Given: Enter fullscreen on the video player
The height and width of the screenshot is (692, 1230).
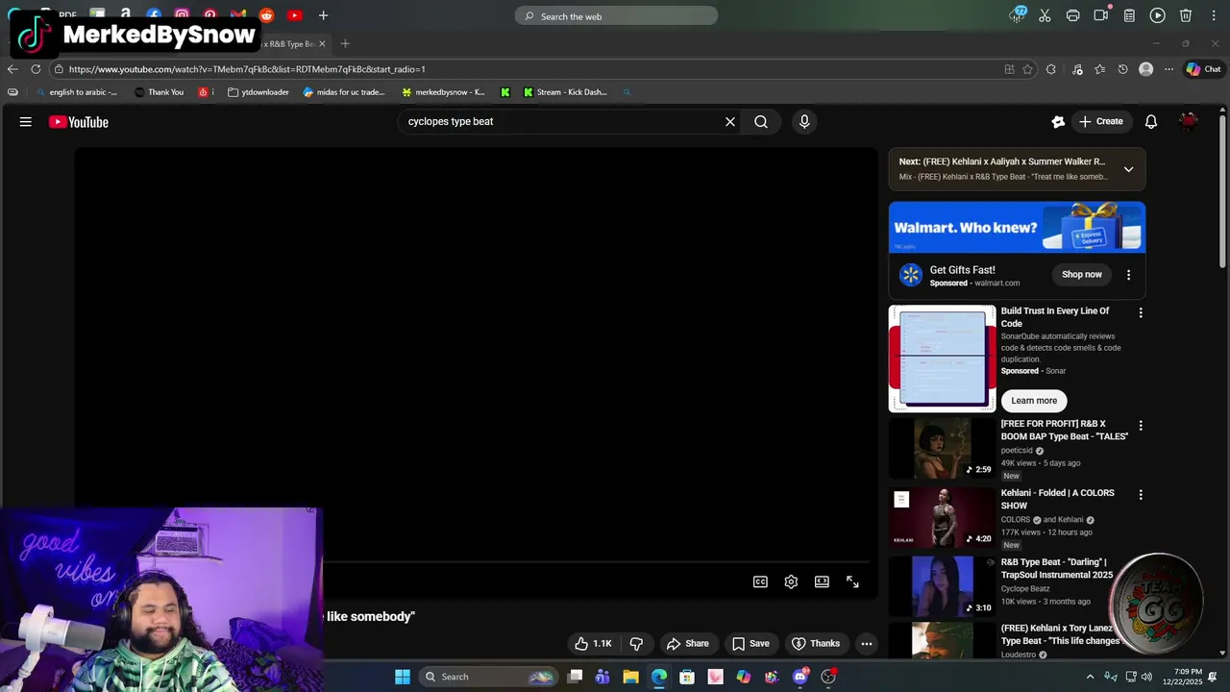Looking at the screenshot, I should tap(852, 581).
